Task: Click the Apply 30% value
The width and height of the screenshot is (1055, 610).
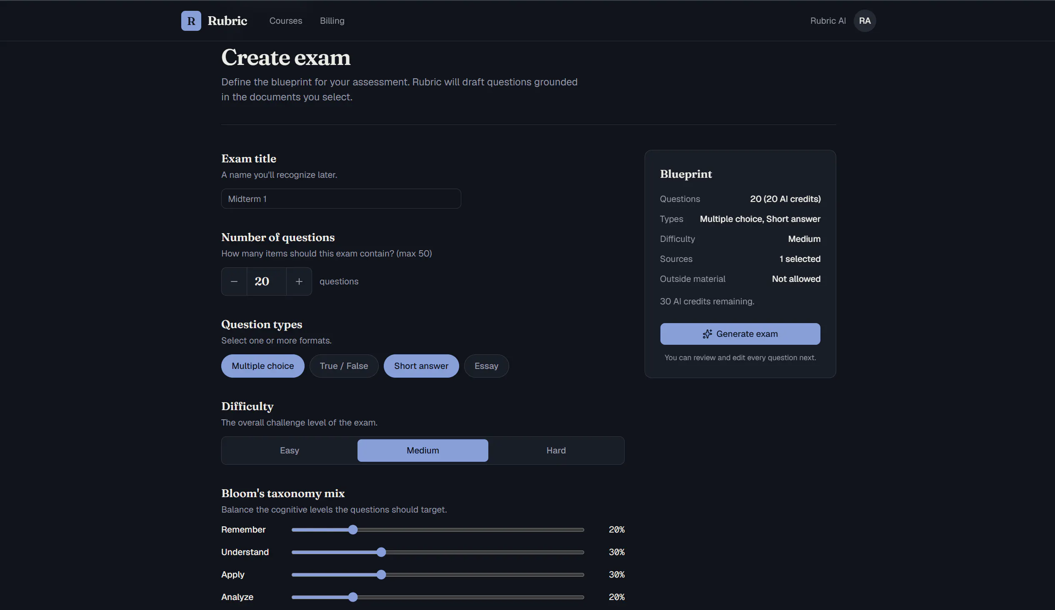Action: (616, 575)
